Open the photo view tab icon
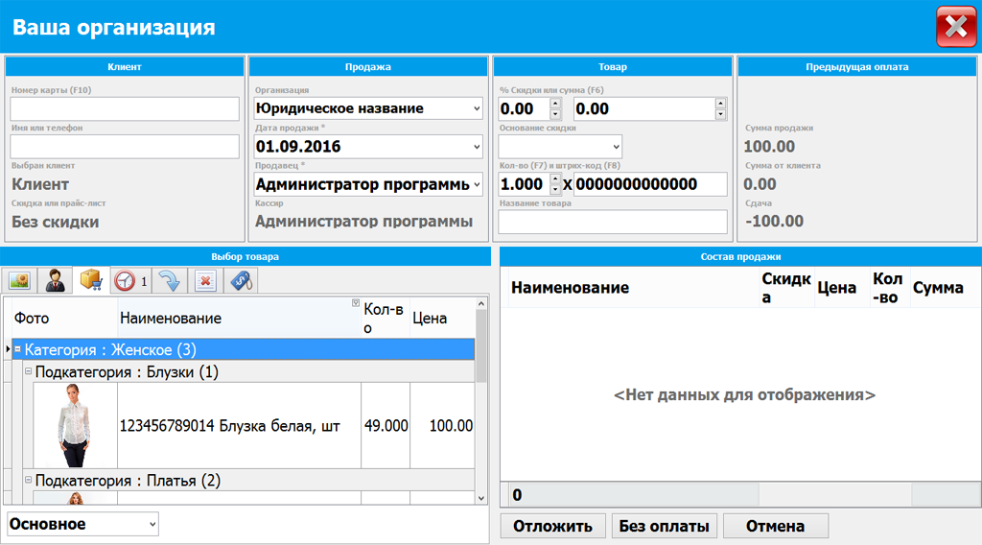Viewport: 982px width, 545px height. [x=19, y=280]
